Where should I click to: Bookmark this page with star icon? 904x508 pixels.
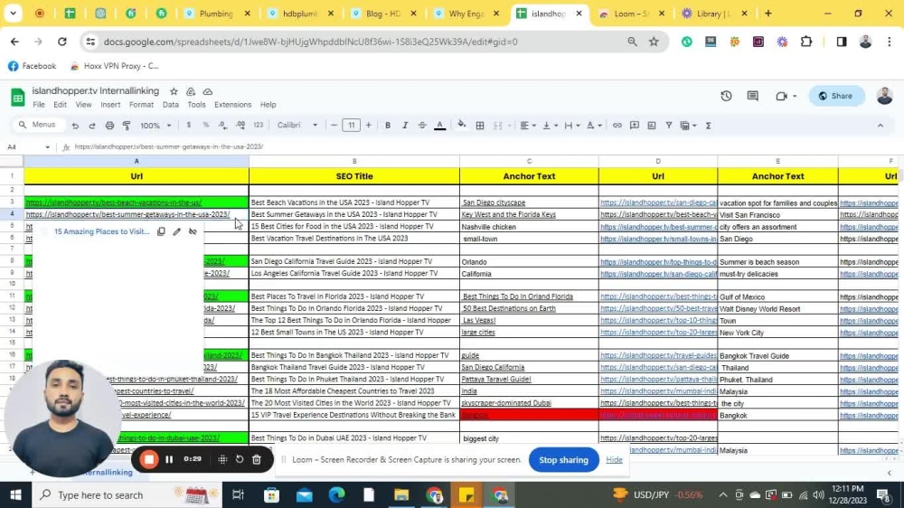[x=654, y=42]
